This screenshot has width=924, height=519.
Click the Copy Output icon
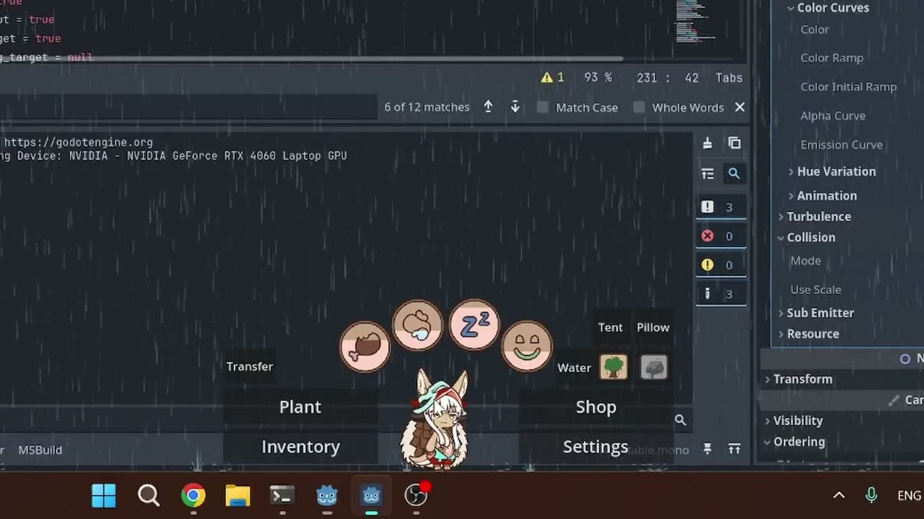pos(734,143)
